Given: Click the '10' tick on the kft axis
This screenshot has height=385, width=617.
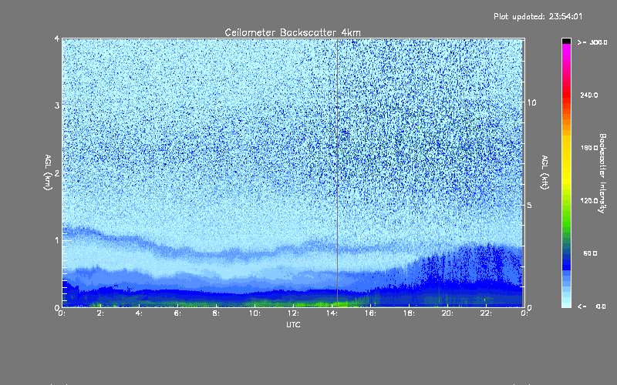Looking at the screenshot, I should coord(531,102).
